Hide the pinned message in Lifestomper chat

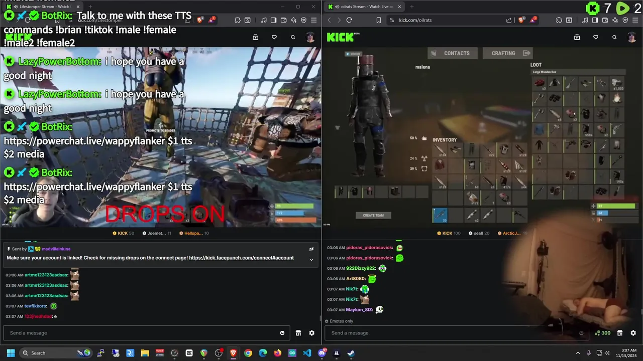click(x=311, y=249)
